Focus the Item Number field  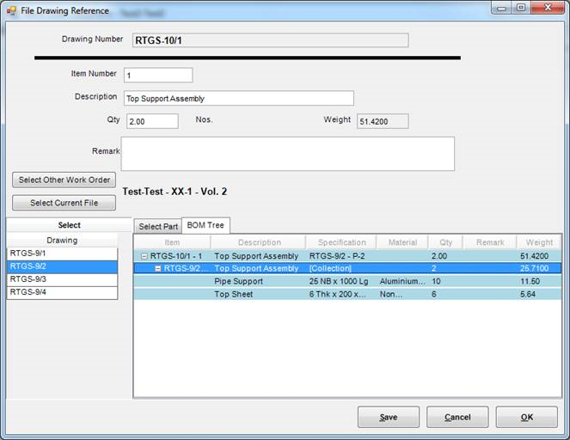point(158,76)
